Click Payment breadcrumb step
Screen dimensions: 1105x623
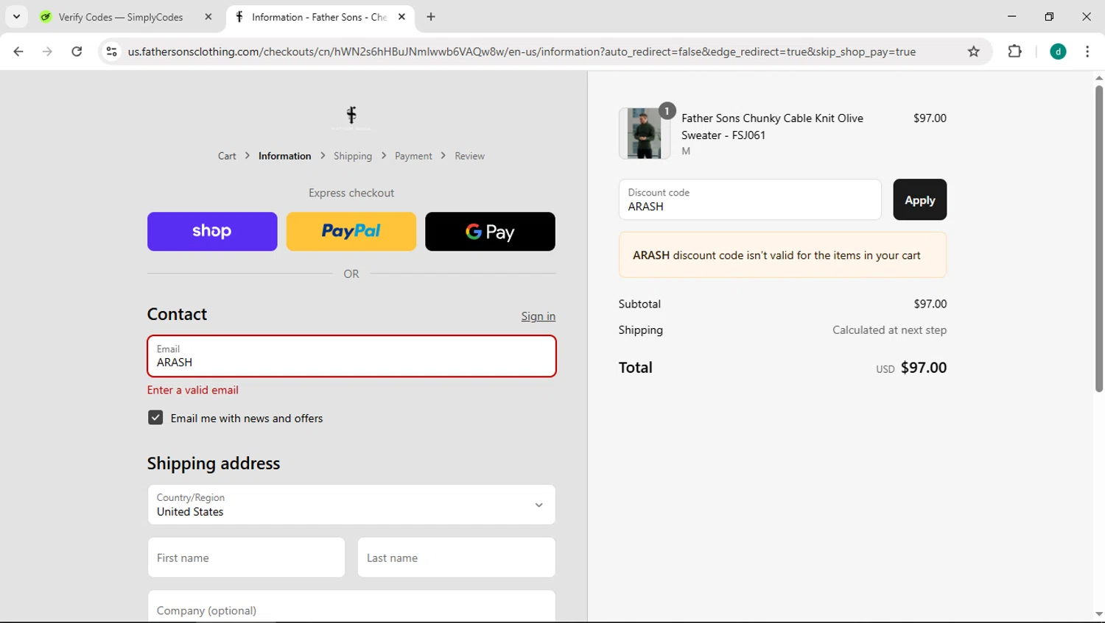(x=413, y=156)
